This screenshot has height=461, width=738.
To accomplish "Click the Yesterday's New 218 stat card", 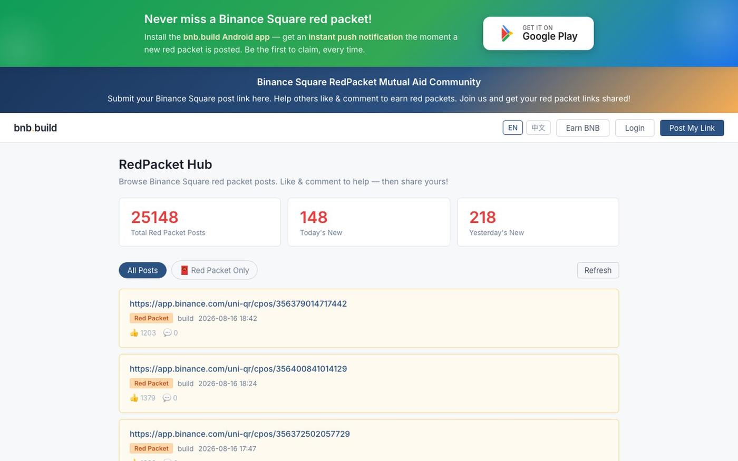I will [x=538, y=222].
